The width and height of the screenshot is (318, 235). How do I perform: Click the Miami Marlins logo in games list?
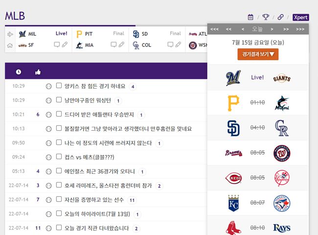[x=282, y=103]
